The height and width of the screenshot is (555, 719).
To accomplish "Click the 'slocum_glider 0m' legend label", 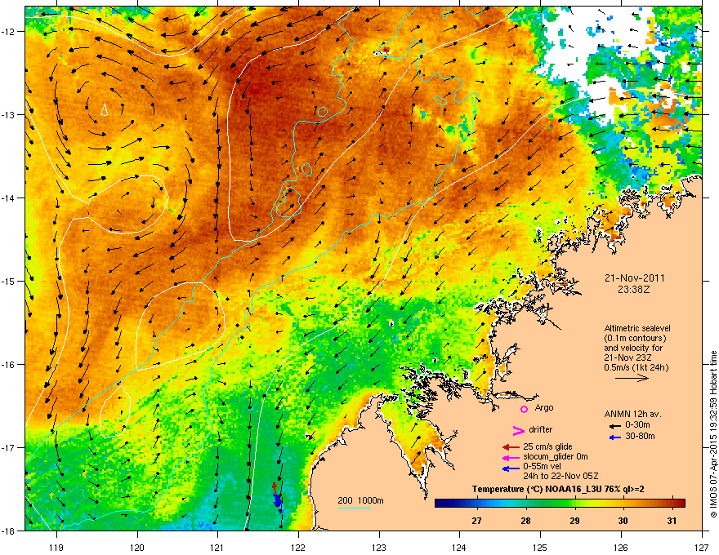I will pos(556,456).
